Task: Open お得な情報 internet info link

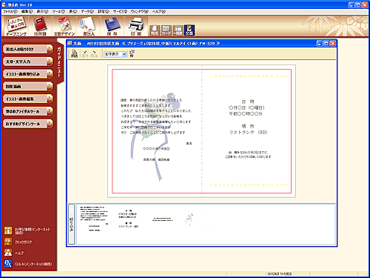Action: click(27, 231)
